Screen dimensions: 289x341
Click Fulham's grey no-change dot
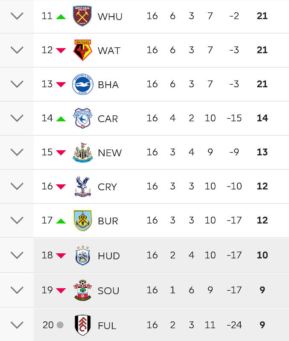point(60,325)
